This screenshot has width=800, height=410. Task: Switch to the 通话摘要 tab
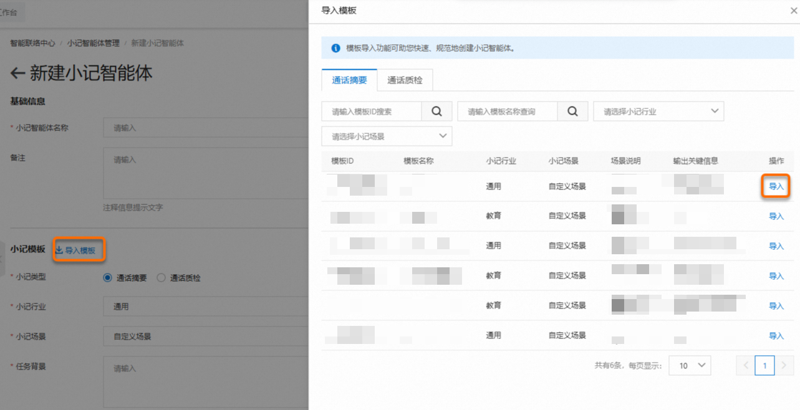tap(349, 80)
